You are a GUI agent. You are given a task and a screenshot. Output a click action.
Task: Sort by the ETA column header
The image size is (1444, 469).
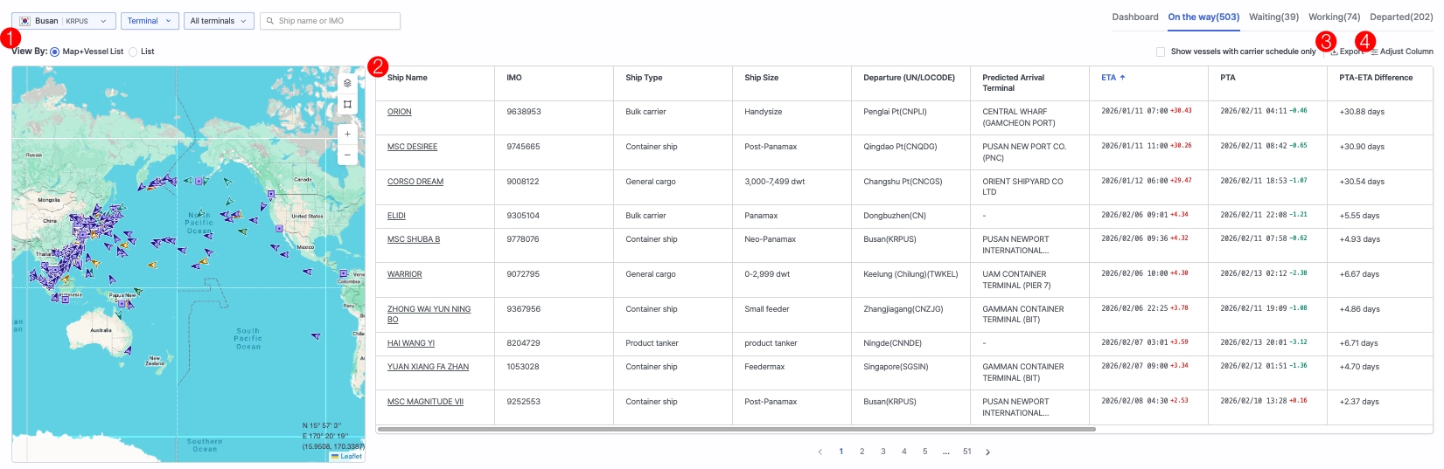[x=1148, y=83]
